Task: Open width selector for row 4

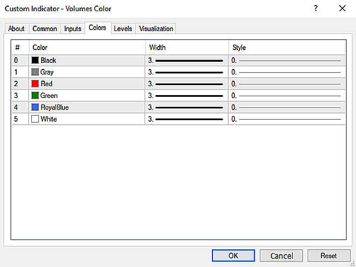Action: click(x=186, y=107)
